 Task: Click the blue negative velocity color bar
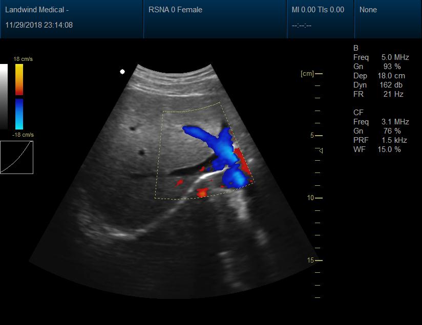pyautogui.click(x=19, y=114)
